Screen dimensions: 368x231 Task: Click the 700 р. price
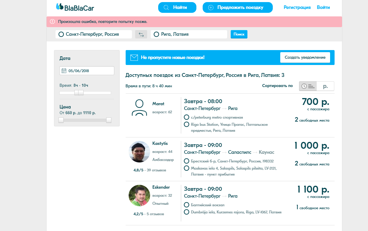315,102
